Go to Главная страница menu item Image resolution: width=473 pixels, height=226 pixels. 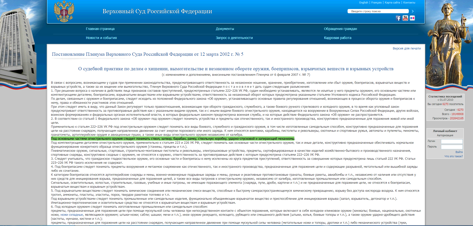(x=100, y=29)
